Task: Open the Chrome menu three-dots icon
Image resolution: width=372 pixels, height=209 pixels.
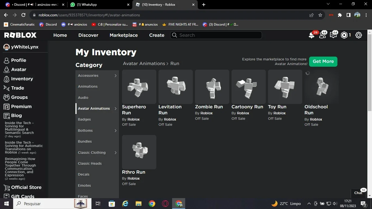Action: pyautogui.click(x=366, y=15)
